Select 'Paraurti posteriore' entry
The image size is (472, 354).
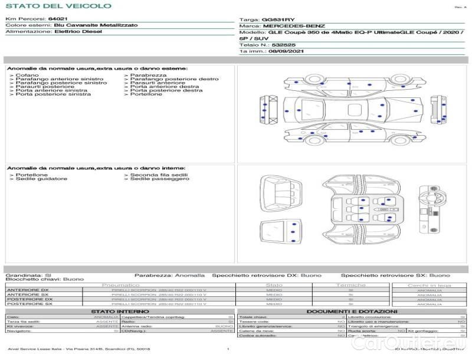tap(45, 86)
